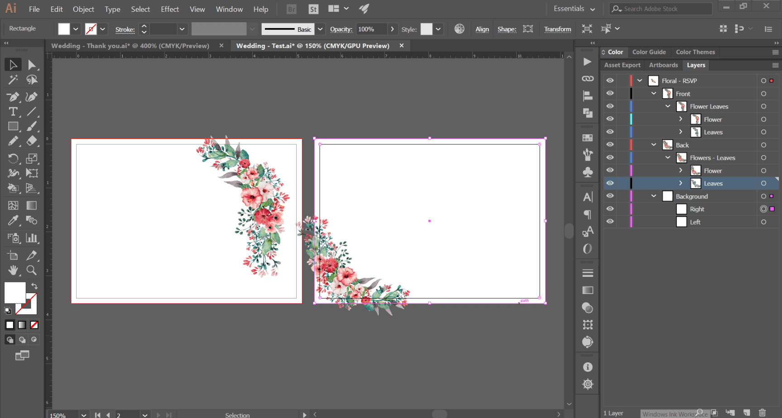This screenshot has height=418, width=782.
Task: Select the Type tool
Action: 13,112
